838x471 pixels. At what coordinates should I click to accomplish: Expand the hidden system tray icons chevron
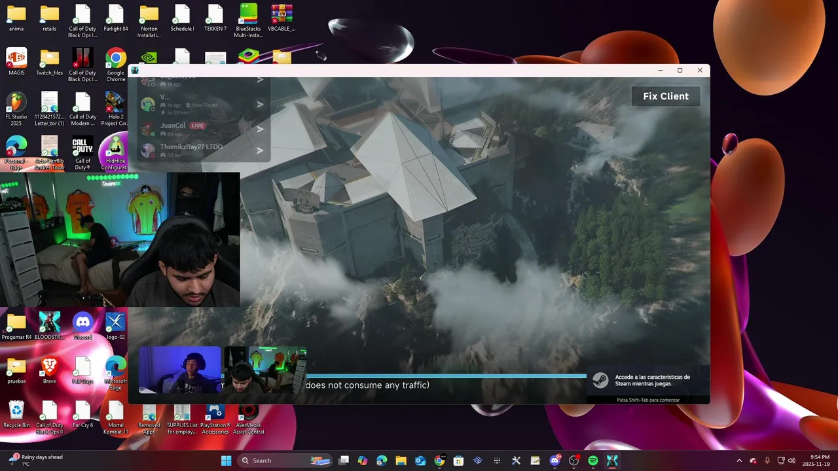(739, 461)
